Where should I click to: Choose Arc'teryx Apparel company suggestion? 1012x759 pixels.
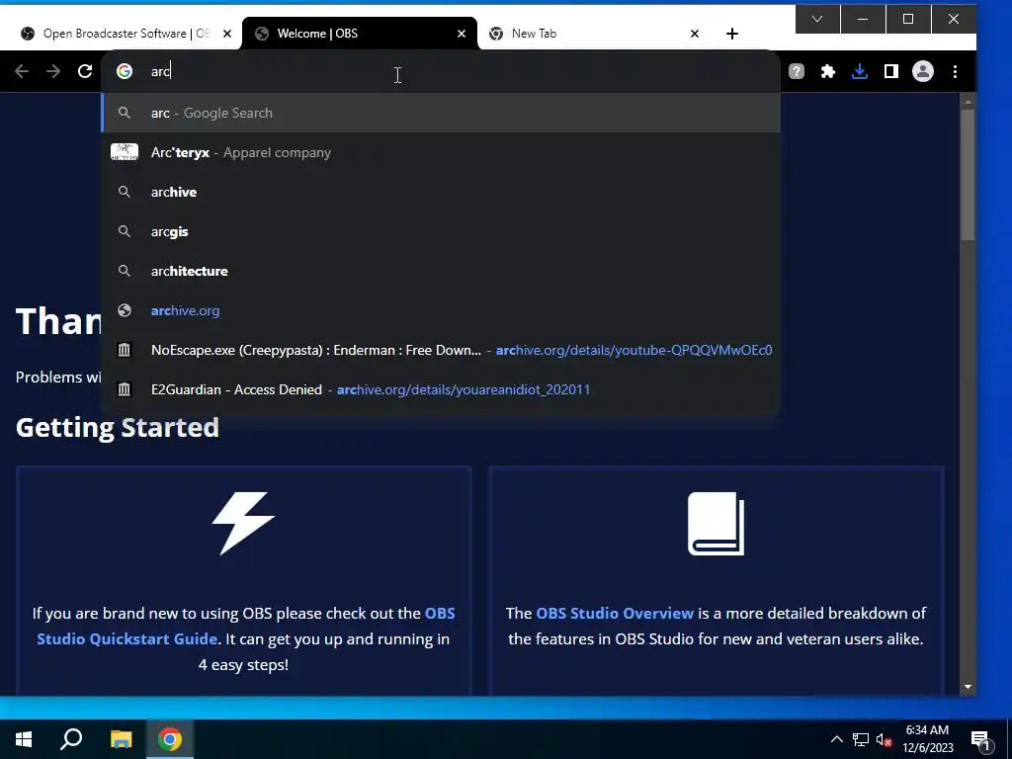coord(441,152)
